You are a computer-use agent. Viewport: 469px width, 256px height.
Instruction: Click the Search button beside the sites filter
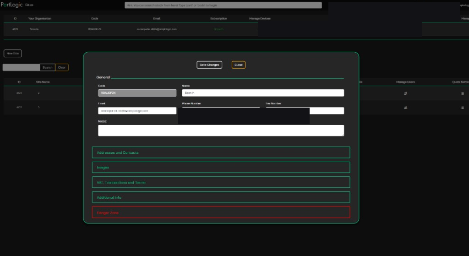(x=47, y=68)
